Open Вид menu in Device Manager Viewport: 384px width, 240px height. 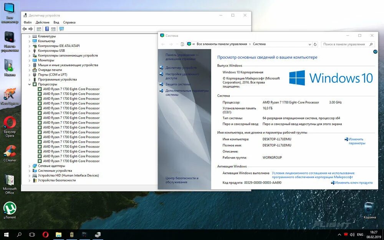click(56, 22)
